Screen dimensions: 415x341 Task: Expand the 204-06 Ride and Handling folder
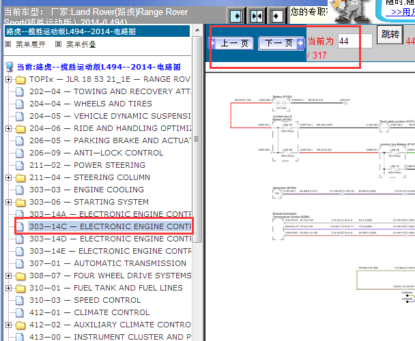coord(8,129)
